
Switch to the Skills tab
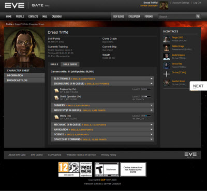[x=54, y=65]
